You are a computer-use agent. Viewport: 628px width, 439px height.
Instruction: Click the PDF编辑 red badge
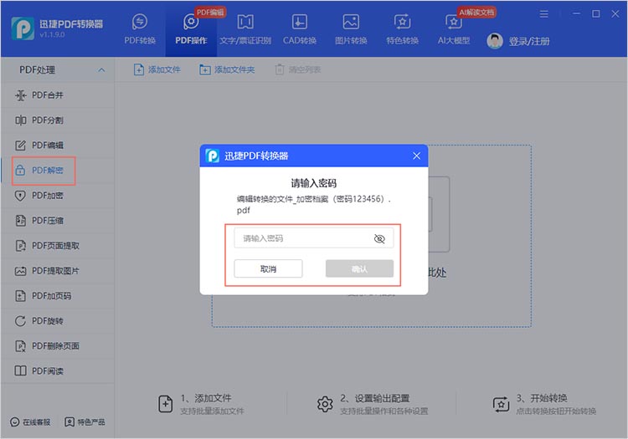pos(210,12)
